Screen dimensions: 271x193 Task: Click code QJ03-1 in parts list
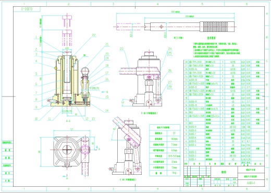point(192,159)
